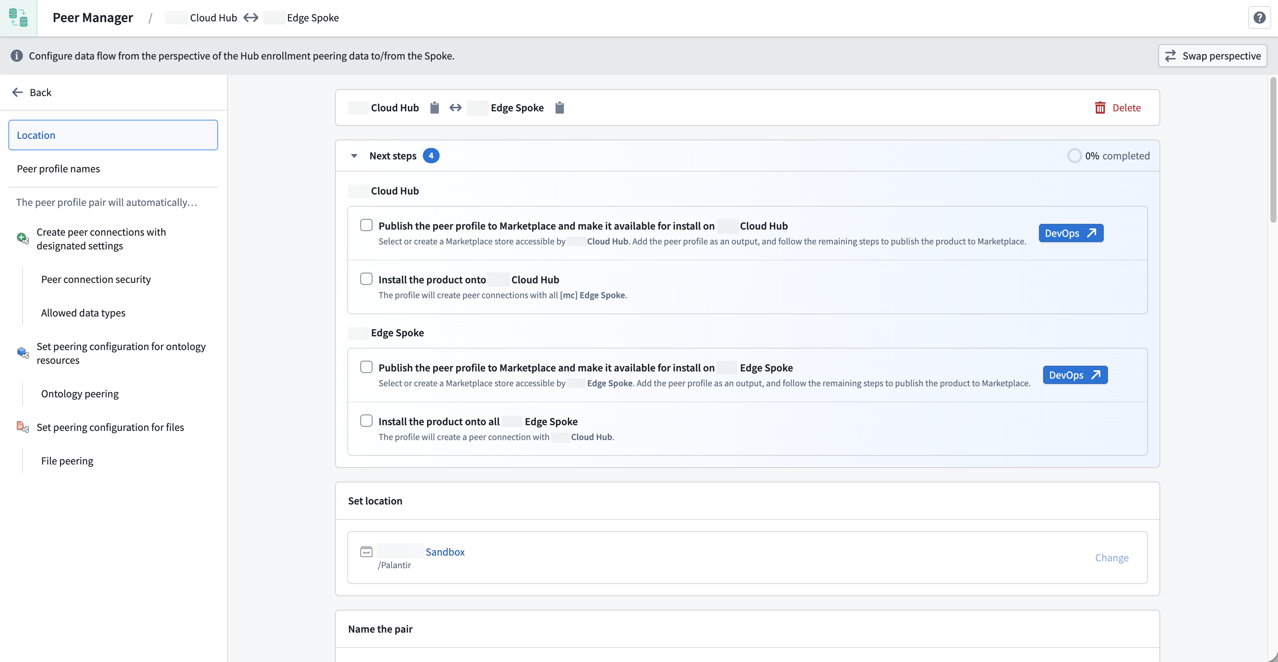Open Create peer connections with designated settings
The width and height of the screenshot is (1278, 662).
[101, 239]
